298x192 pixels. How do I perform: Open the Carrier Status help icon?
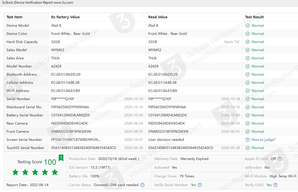(142, 185)
